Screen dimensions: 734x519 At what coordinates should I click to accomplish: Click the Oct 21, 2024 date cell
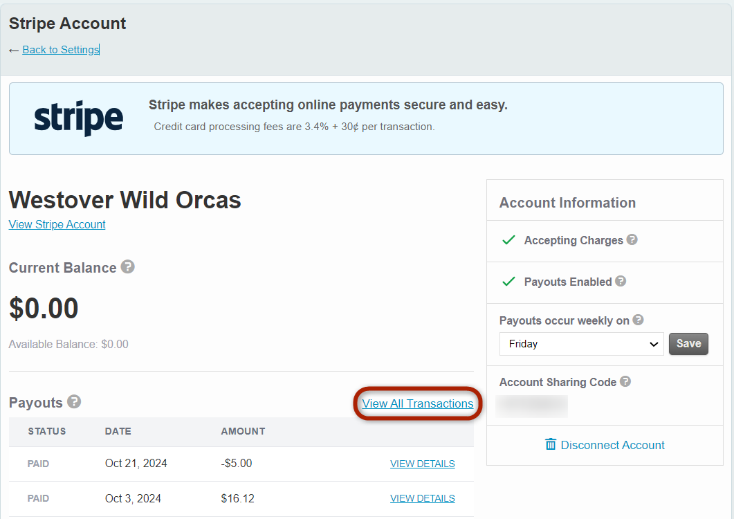click(136, 463)
